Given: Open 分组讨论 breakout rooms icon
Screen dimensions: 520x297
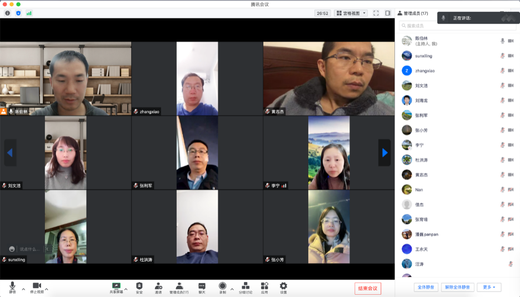Looking at the screenshot, I should point(246,286).
